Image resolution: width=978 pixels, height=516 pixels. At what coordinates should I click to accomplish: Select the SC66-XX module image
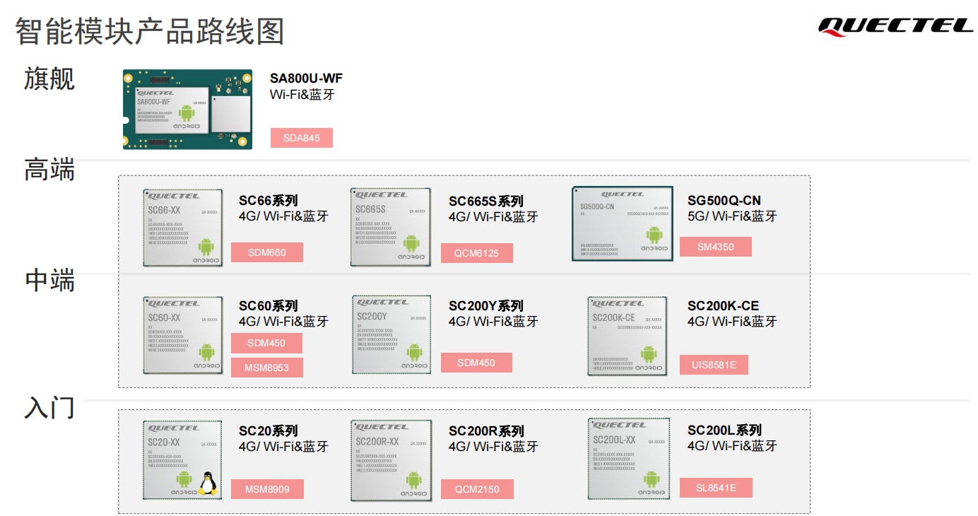pos(182,228)
